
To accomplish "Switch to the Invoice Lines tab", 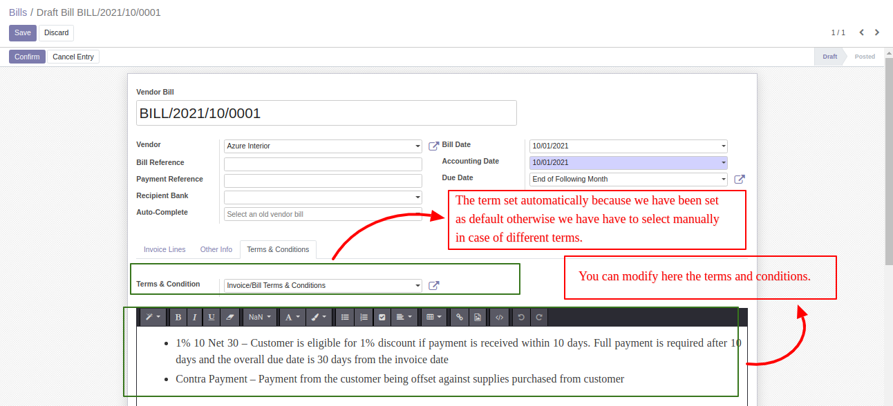I will pos(164,250).
